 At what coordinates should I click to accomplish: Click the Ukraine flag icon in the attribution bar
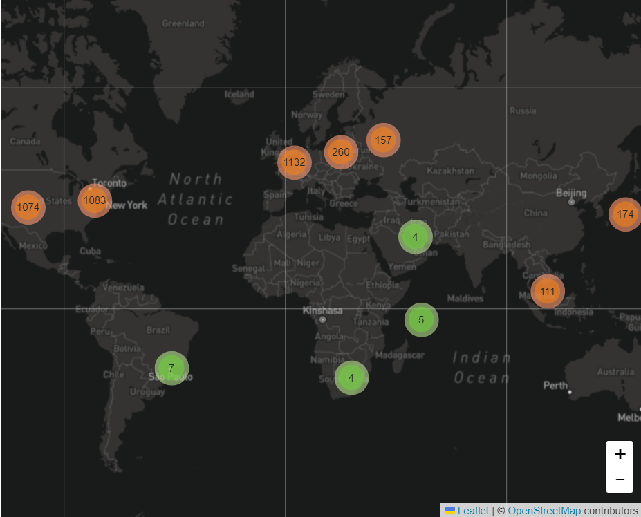click(451, 510)
